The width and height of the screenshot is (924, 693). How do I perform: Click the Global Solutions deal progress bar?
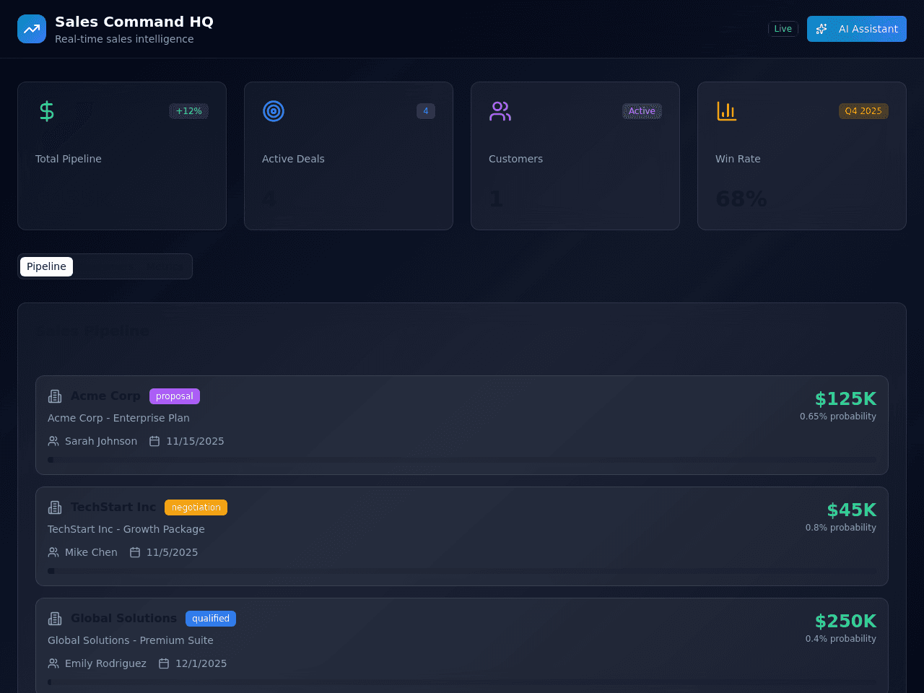pos(462,682)
